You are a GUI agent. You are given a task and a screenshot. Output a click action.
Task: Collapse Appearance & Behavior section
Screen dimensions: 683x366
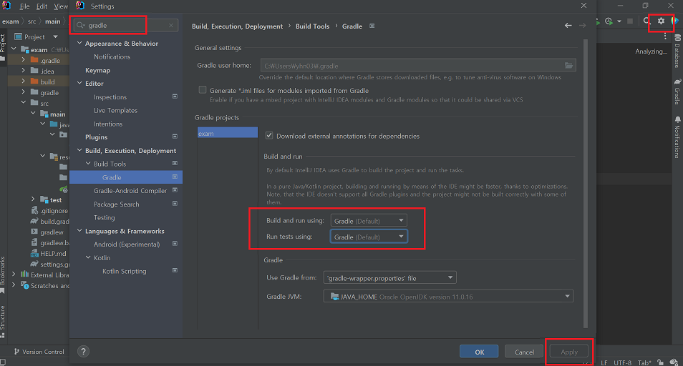[79, 43]
